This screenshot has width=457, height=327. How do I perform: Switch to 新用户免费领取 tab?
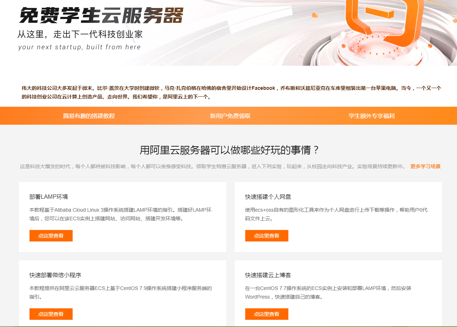point(230,116)
